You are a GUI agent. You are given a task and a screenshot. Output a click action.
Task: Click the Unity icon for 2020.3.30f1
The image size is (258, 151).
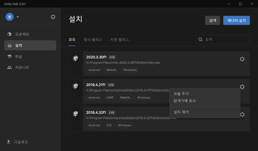pos(76,59)
